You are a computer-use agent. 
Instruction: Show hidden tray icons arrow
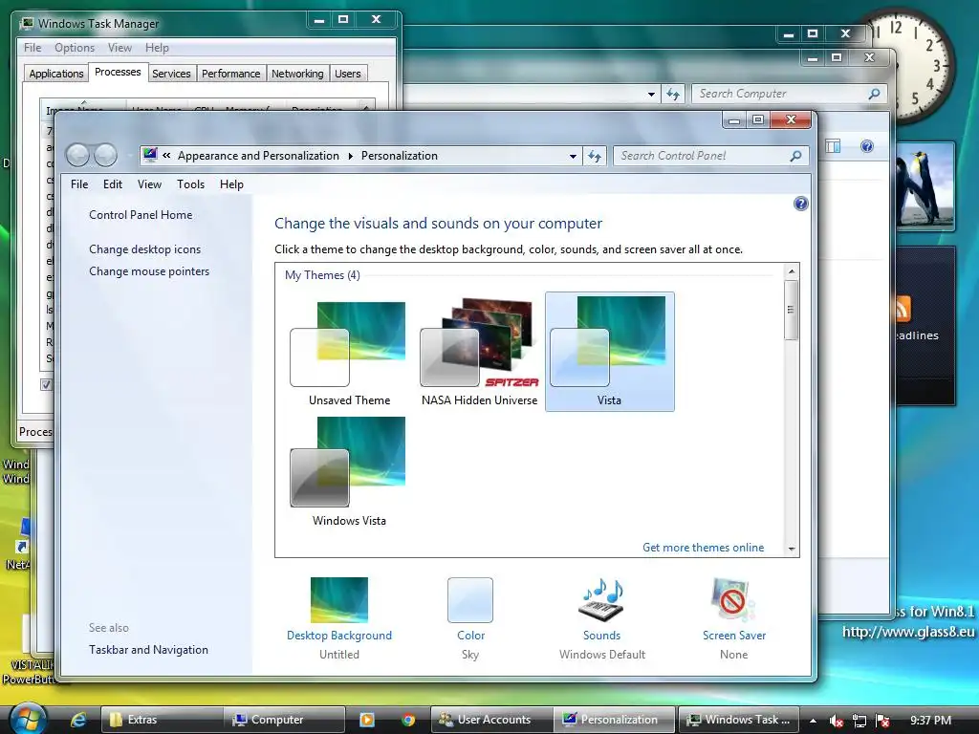point(813,721)
